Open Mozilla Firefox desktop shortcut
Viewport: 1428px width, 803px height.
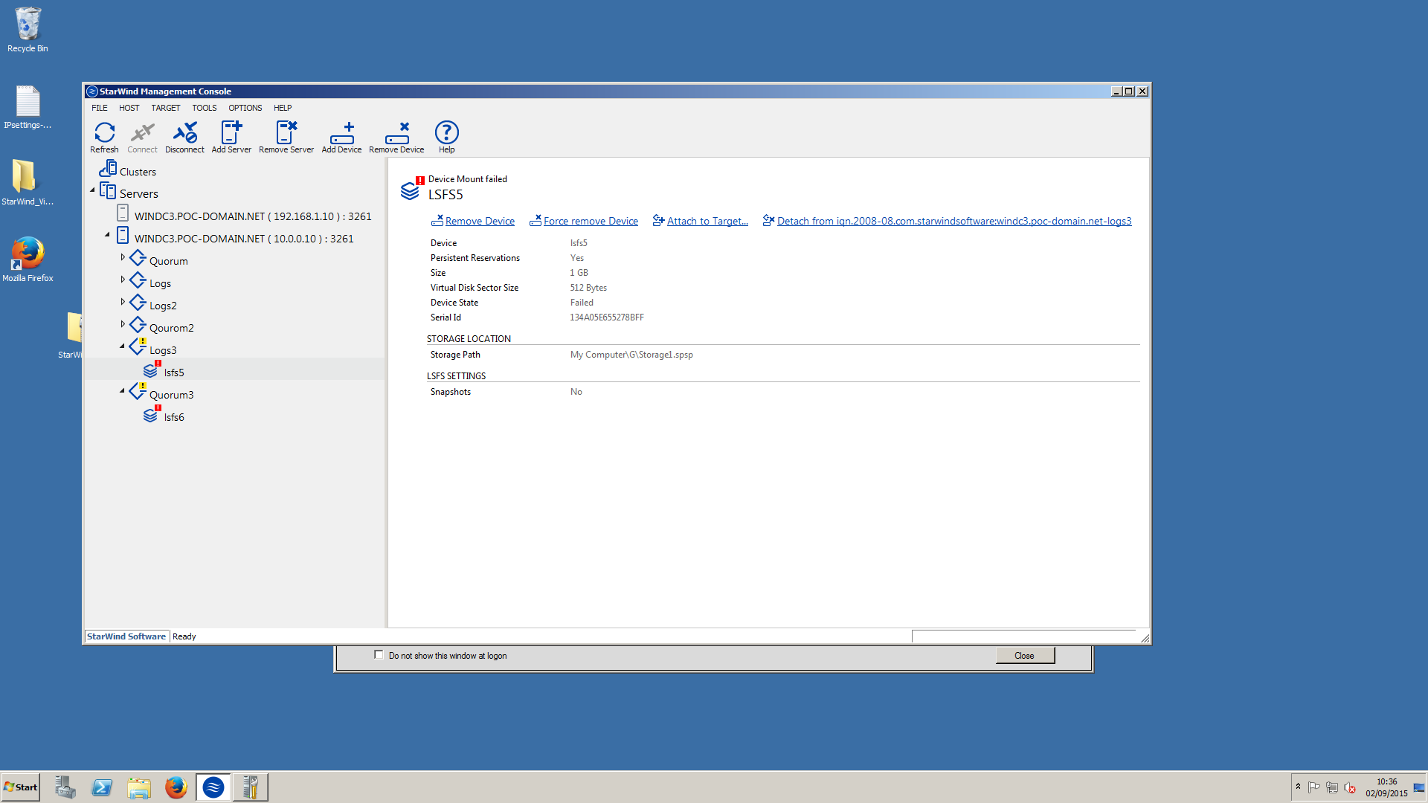28,259
